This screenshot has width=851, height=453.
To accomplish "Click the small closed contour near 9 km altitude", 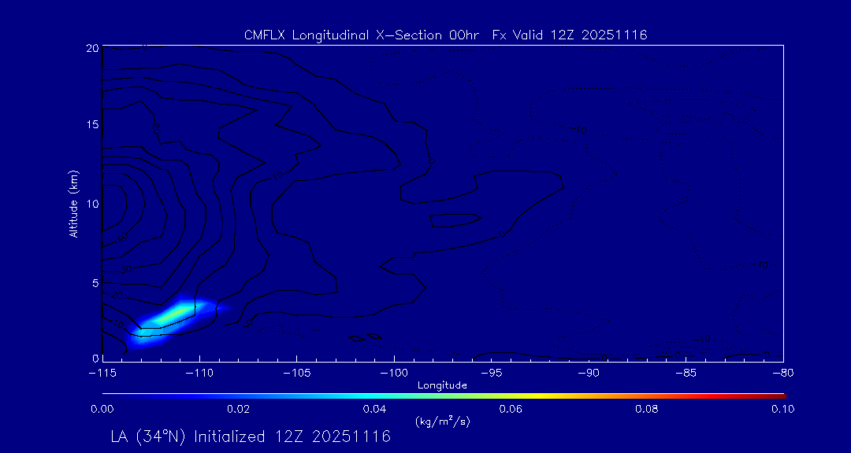I will pyautogui.click(x=455, y=220).
